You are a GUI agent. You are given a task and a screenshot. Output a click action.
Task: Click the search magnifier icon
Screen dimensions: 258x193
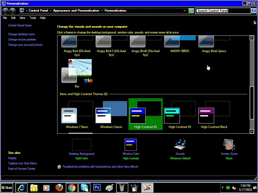click(253, 11)
